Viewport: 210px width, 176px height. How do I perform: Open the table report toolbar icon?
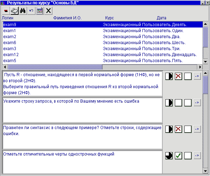pyautogui.click(x=40, y=11)
